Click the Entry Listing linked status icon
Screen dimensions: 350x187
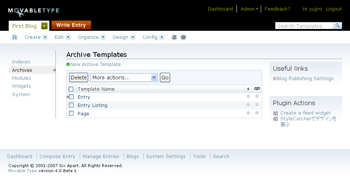(x=257, y=105)
